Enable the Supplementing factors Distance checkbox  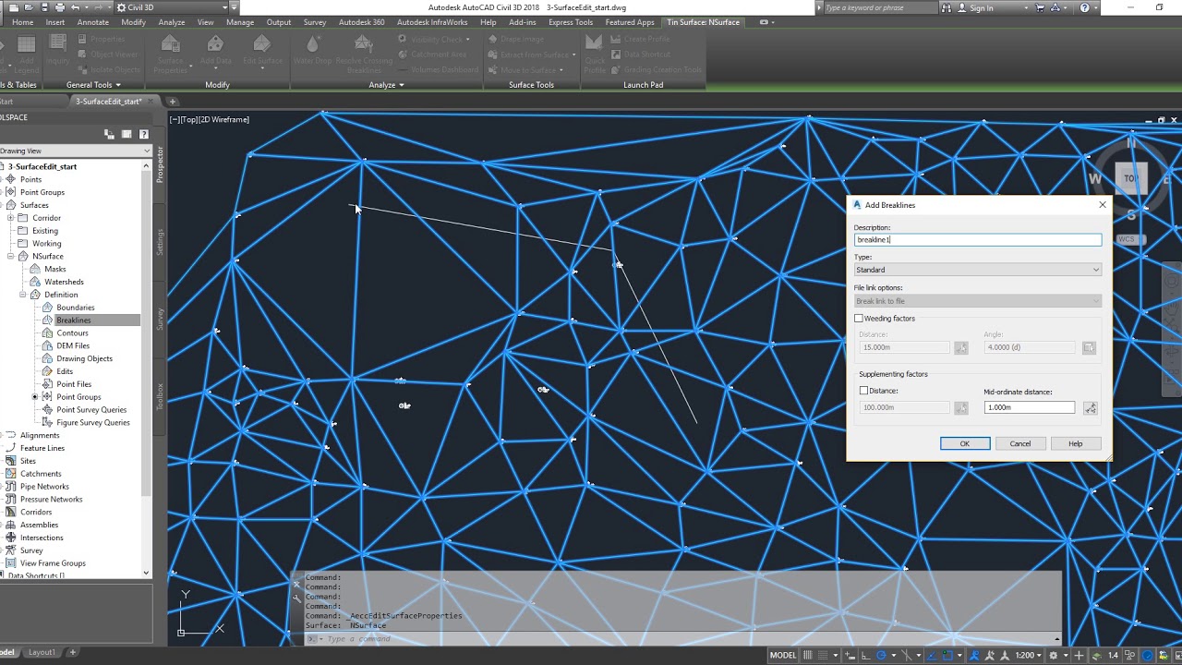(x=864, y=391)
